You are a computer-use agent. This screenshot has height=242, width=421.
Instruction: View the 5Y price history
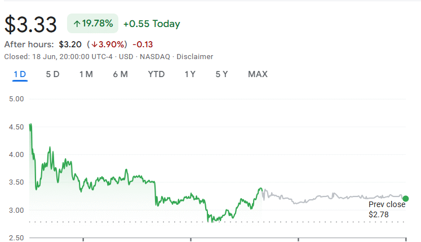(x=221, y=74)
